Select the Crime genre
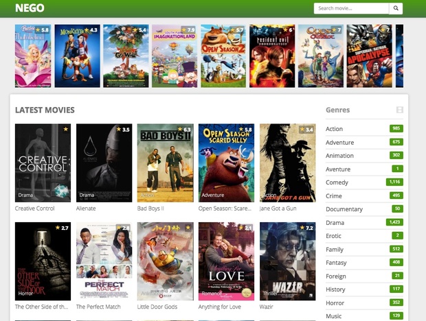The image size is (426, 321). pos(334,196)
